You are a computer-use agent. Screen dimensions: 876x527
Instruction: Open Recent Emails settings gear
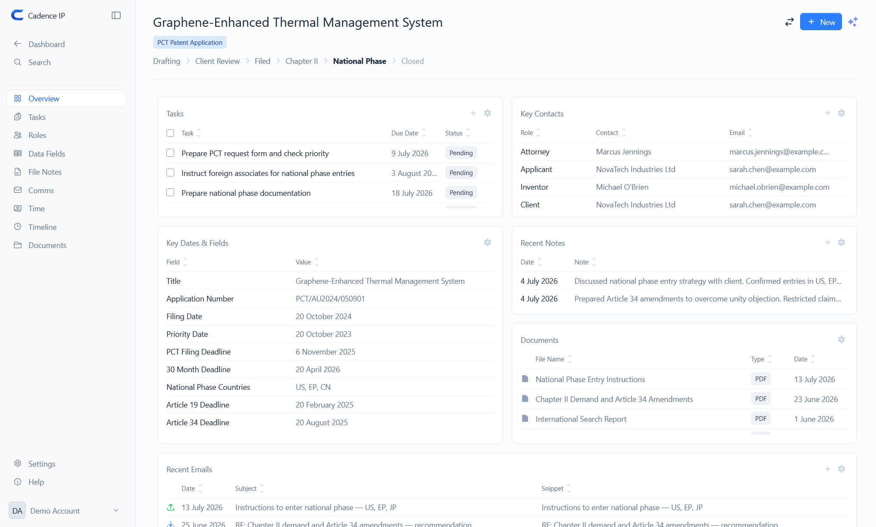tap(842, 469)
